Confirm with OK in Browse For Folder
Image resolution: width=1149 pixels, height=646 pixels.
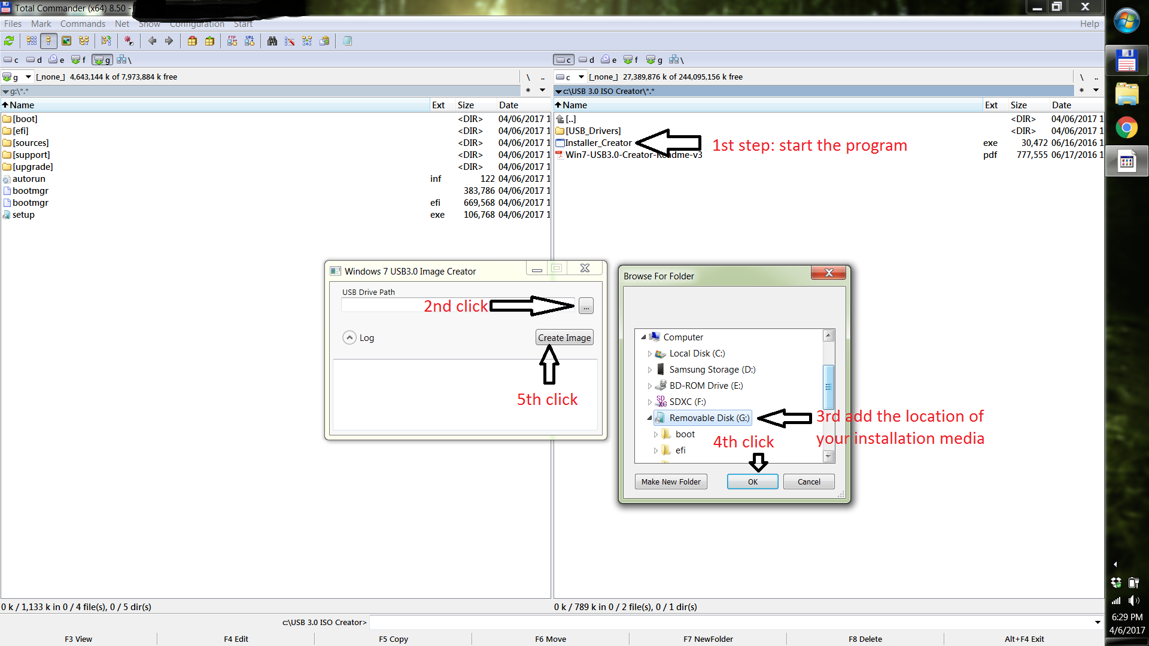coord(752,482)
